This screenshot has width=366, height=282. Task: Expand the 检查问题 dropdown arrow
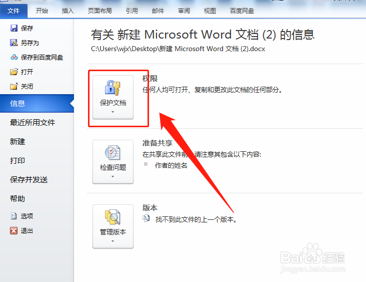point(112,176)
